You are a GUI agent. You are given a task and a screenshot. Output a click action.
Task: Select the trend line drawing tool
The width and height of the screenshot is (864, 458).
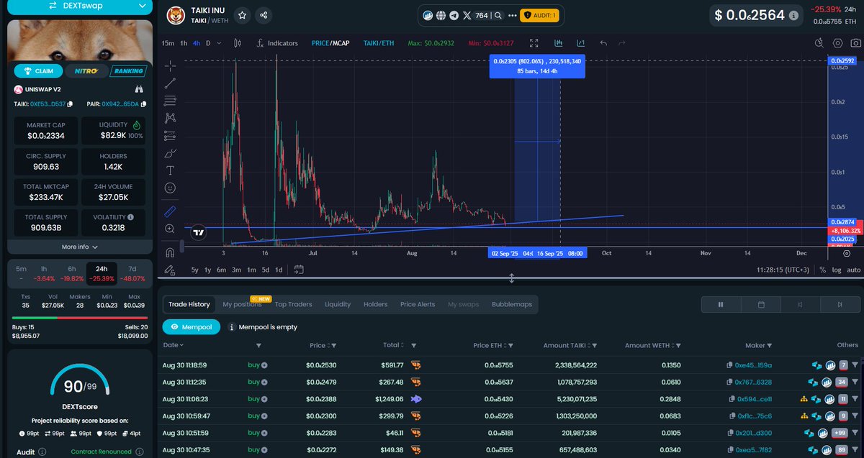[x=170, y=83]
